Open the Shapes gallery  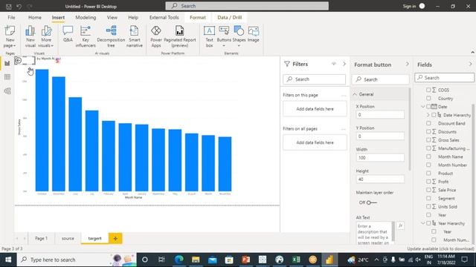coord(239,36)
